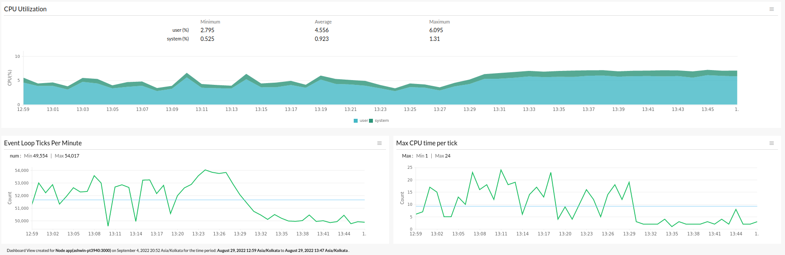Screen dimensions: 785x255
Task: Click the user Maximum value 6.095
Action: pyautogui.click(x=436, y=30)
